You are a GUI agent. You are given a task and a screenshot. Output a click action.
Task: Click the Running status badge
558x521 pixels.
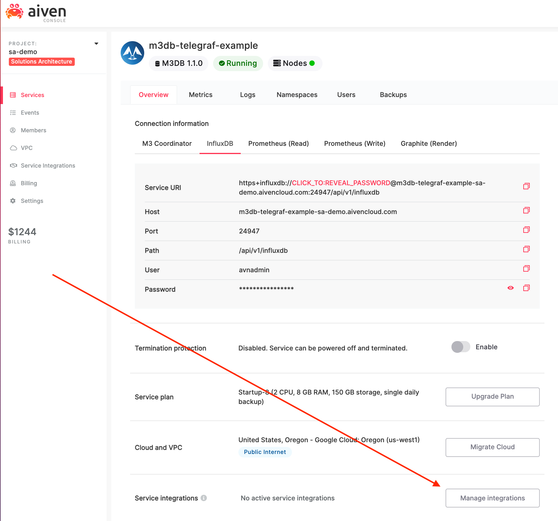coord(238,63)
